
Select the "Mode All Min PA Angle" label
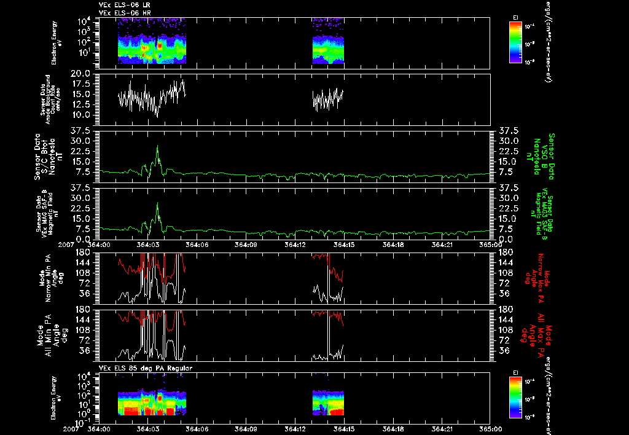(51, 335)
